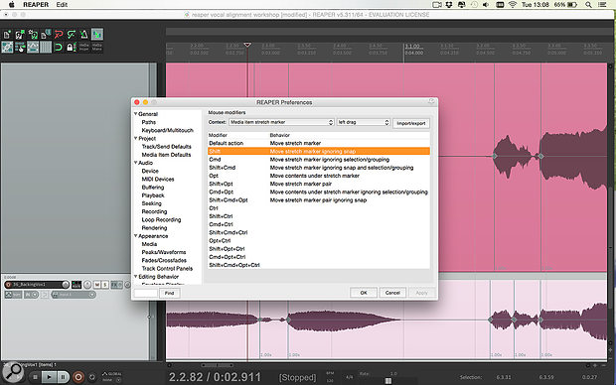The height and width of the screenshot is (385, 616).
Task: Collapse the Audio tree section
Action: click(x=135, y=163)
